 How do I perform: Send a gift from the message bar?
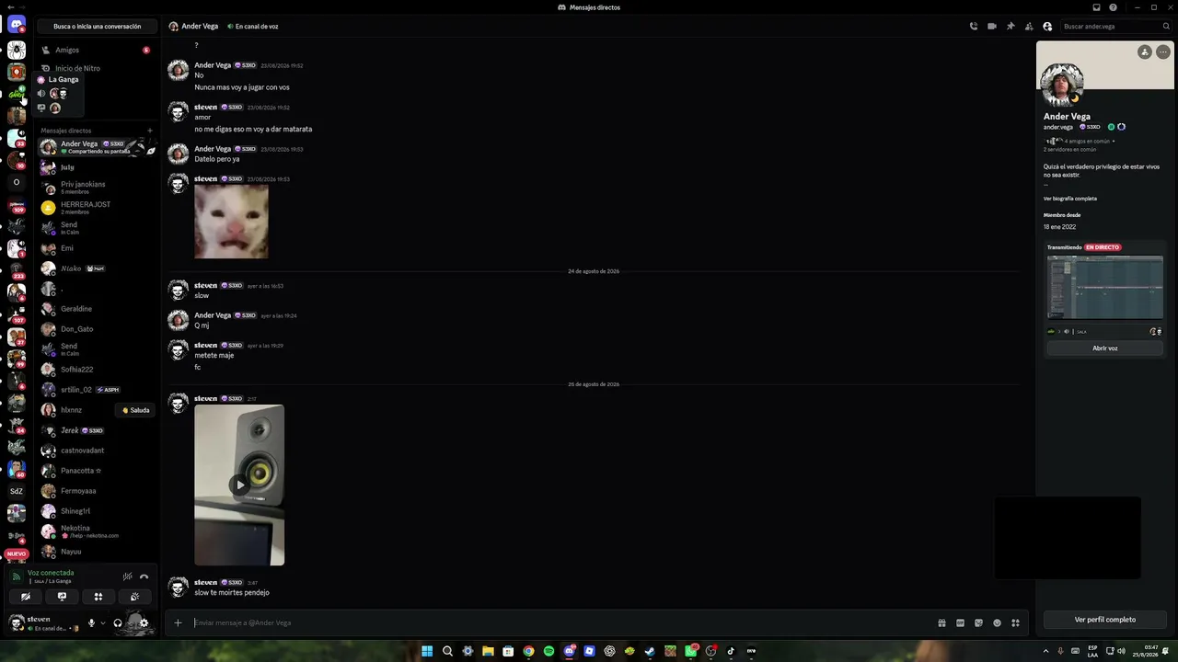(941, 622)
